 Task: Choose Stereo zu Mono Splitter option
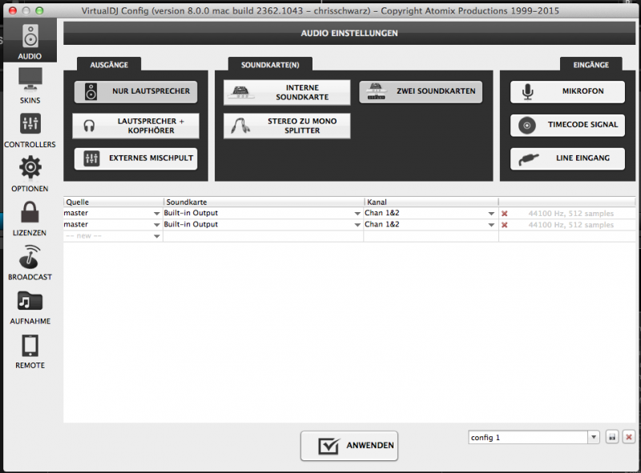(x=287, y=126)
